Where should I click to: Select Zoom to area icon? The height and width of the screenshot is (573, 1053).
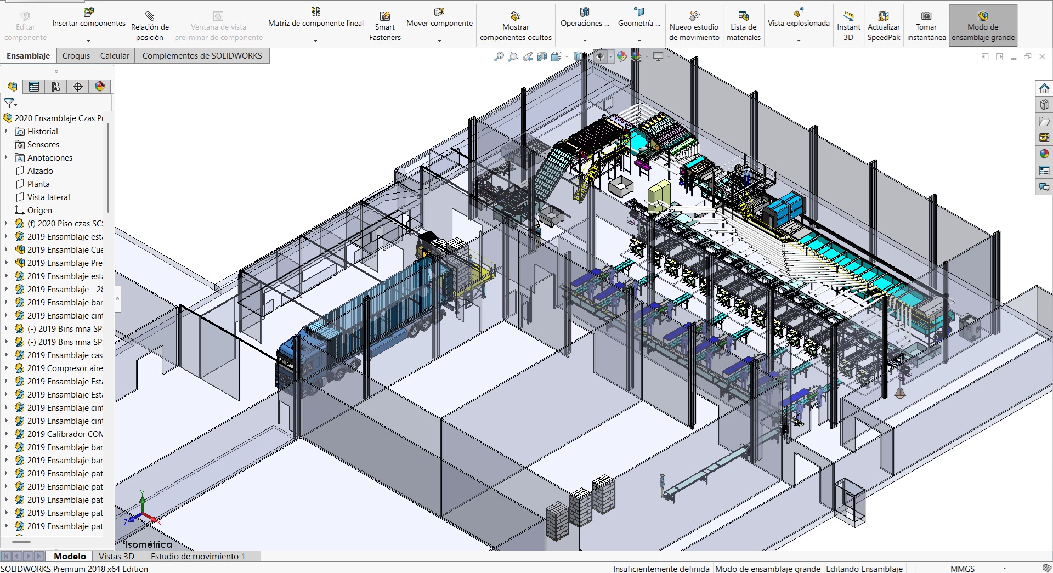click(513, 56)
